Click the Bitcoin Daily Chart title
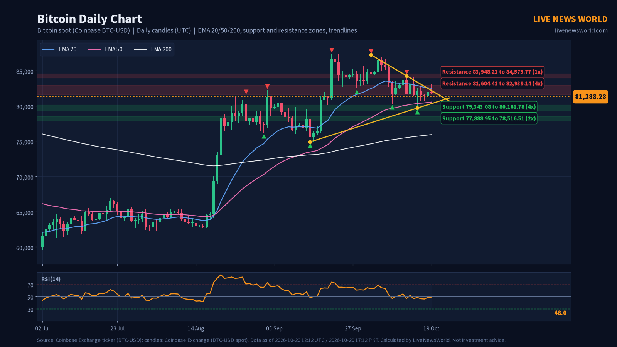 click(89, 19)
